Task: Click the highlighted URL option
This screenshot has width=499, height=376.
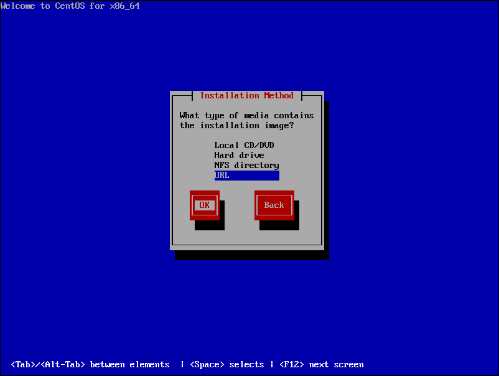Action: point(246,176)
